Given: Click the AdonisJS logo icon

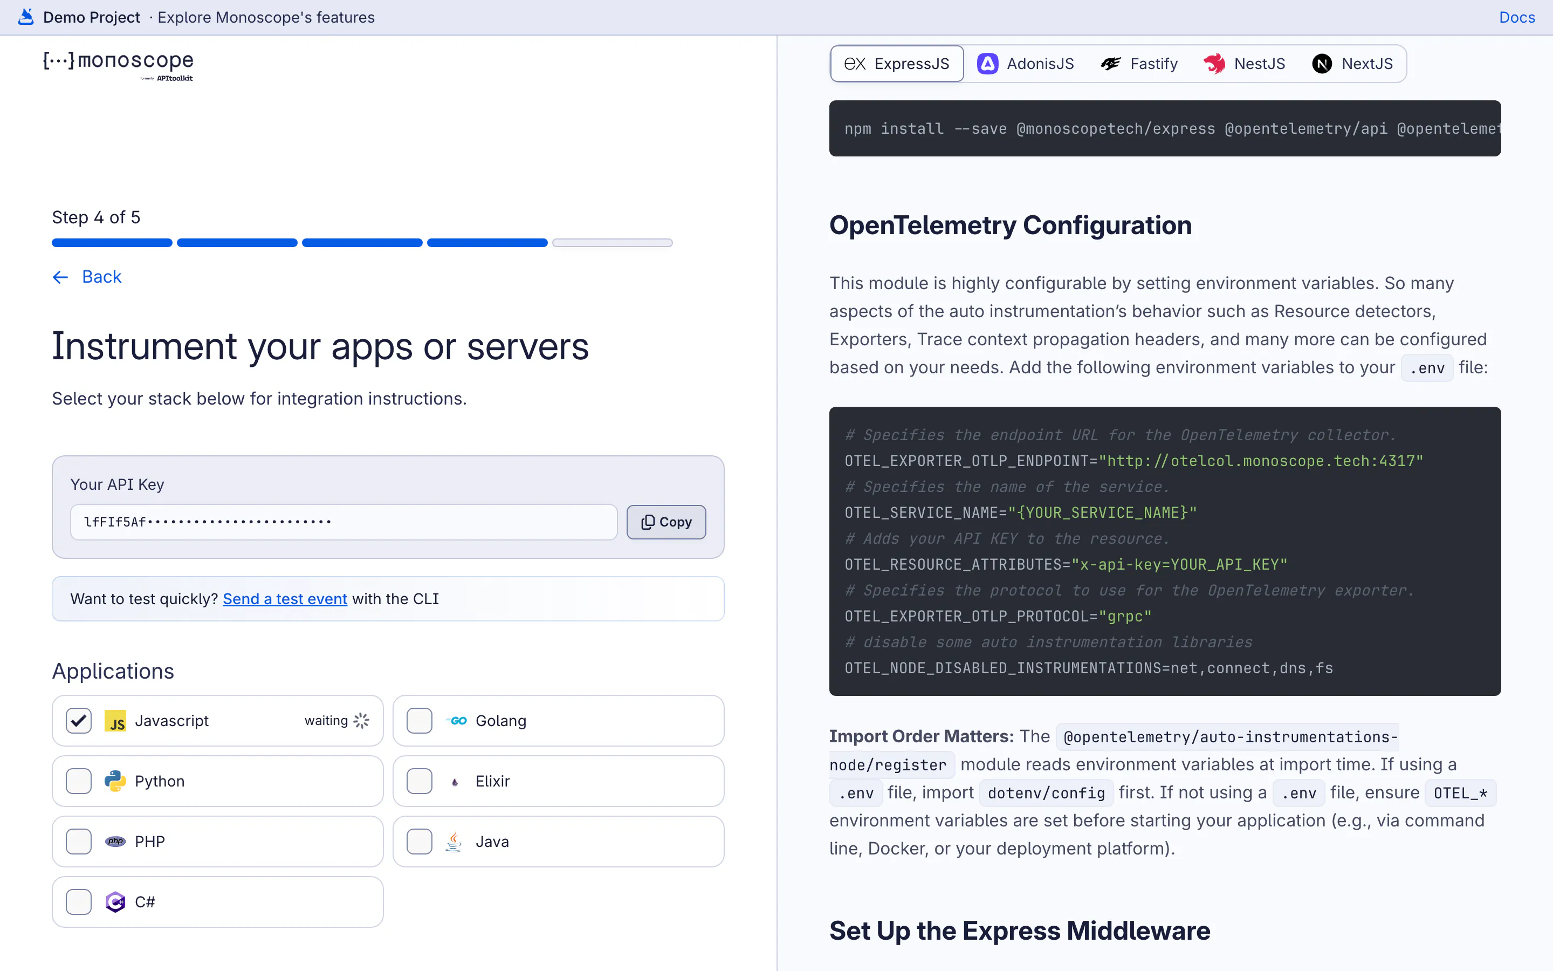Looking at the screenshot, I should [988, 64].
